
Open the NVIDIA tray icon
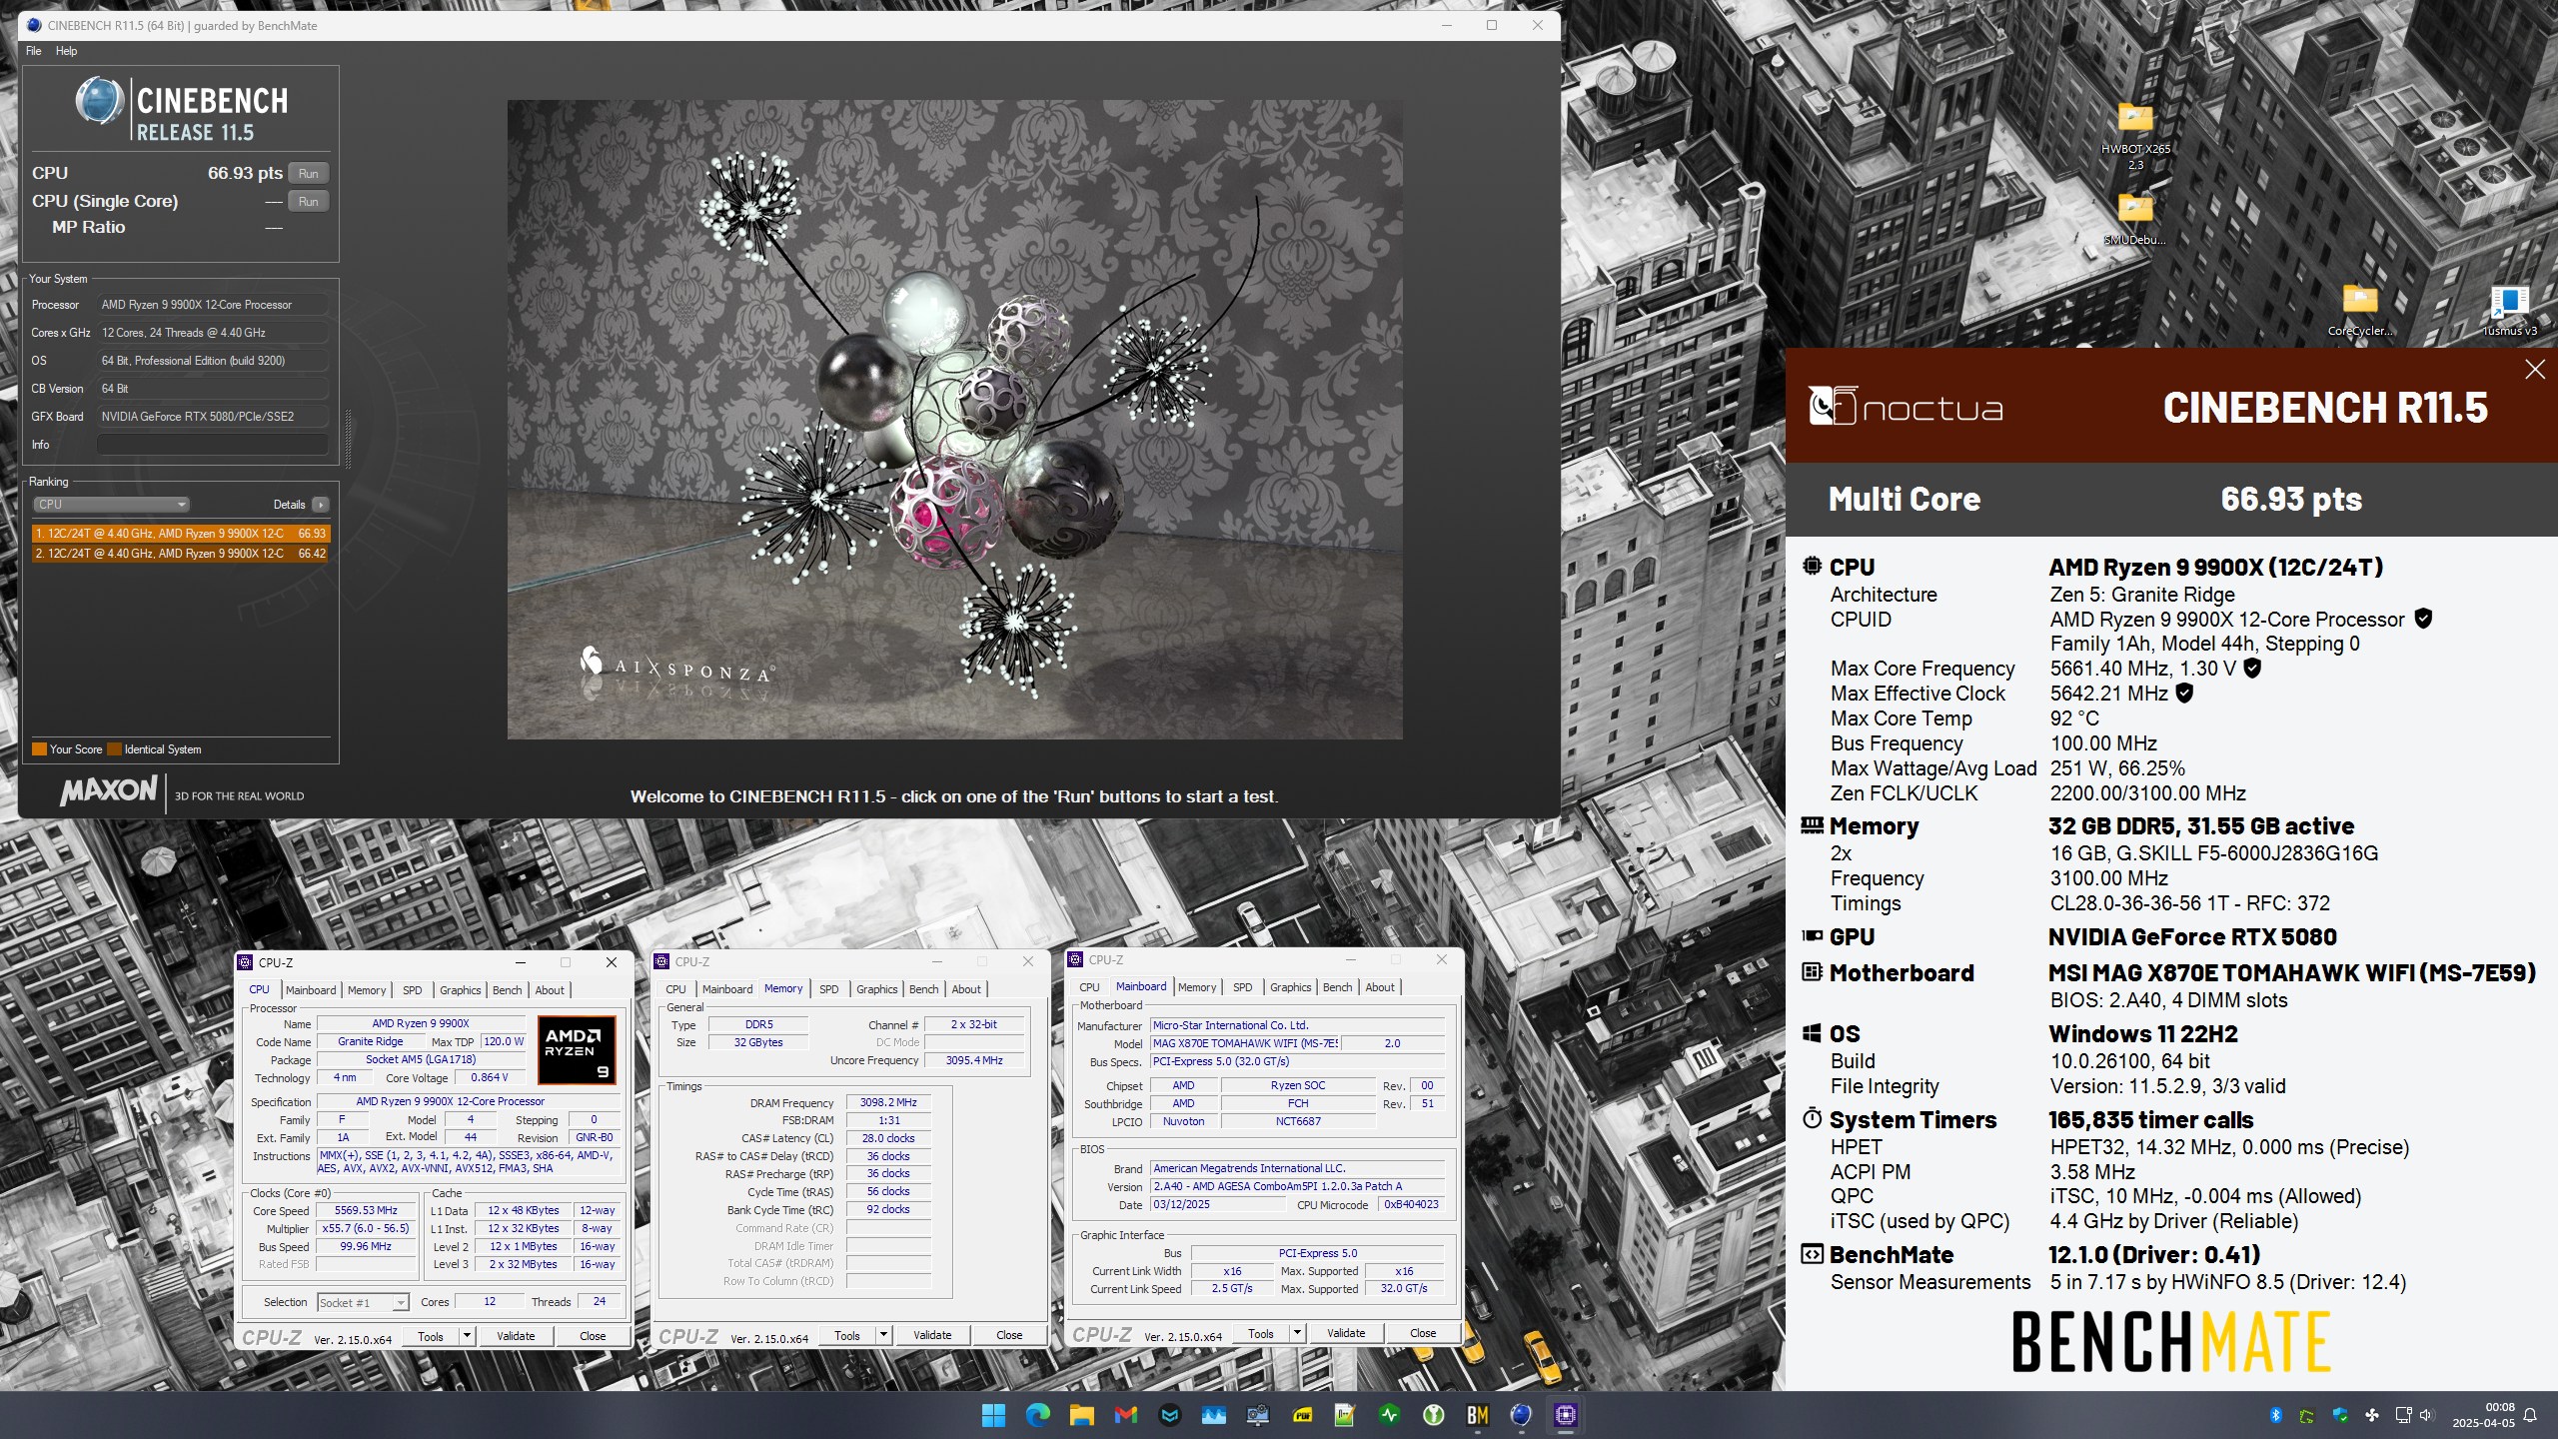2307,1415
